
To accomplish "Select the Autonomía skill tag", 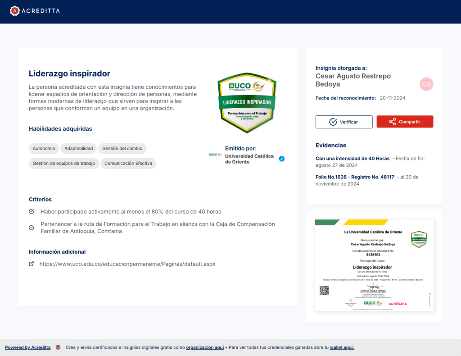I will point(44,149).
